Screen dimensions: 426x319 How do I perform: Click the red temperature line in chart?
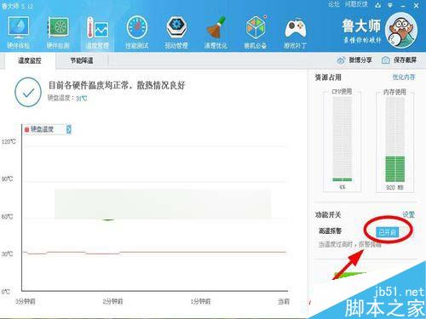(x=155, y=252)
